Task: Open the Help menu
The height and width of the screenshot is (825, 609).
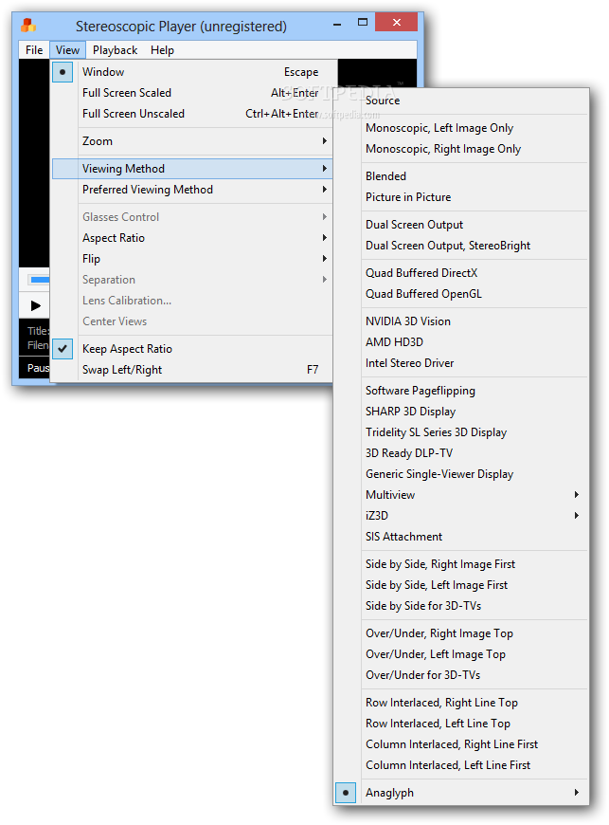Action: pyautogui.click(x=162, y=50)
